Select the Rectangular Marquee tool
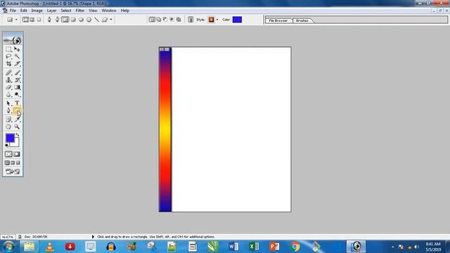Image resolution: width=450 pixels, height=253 pixels. [x=8, y=49]
